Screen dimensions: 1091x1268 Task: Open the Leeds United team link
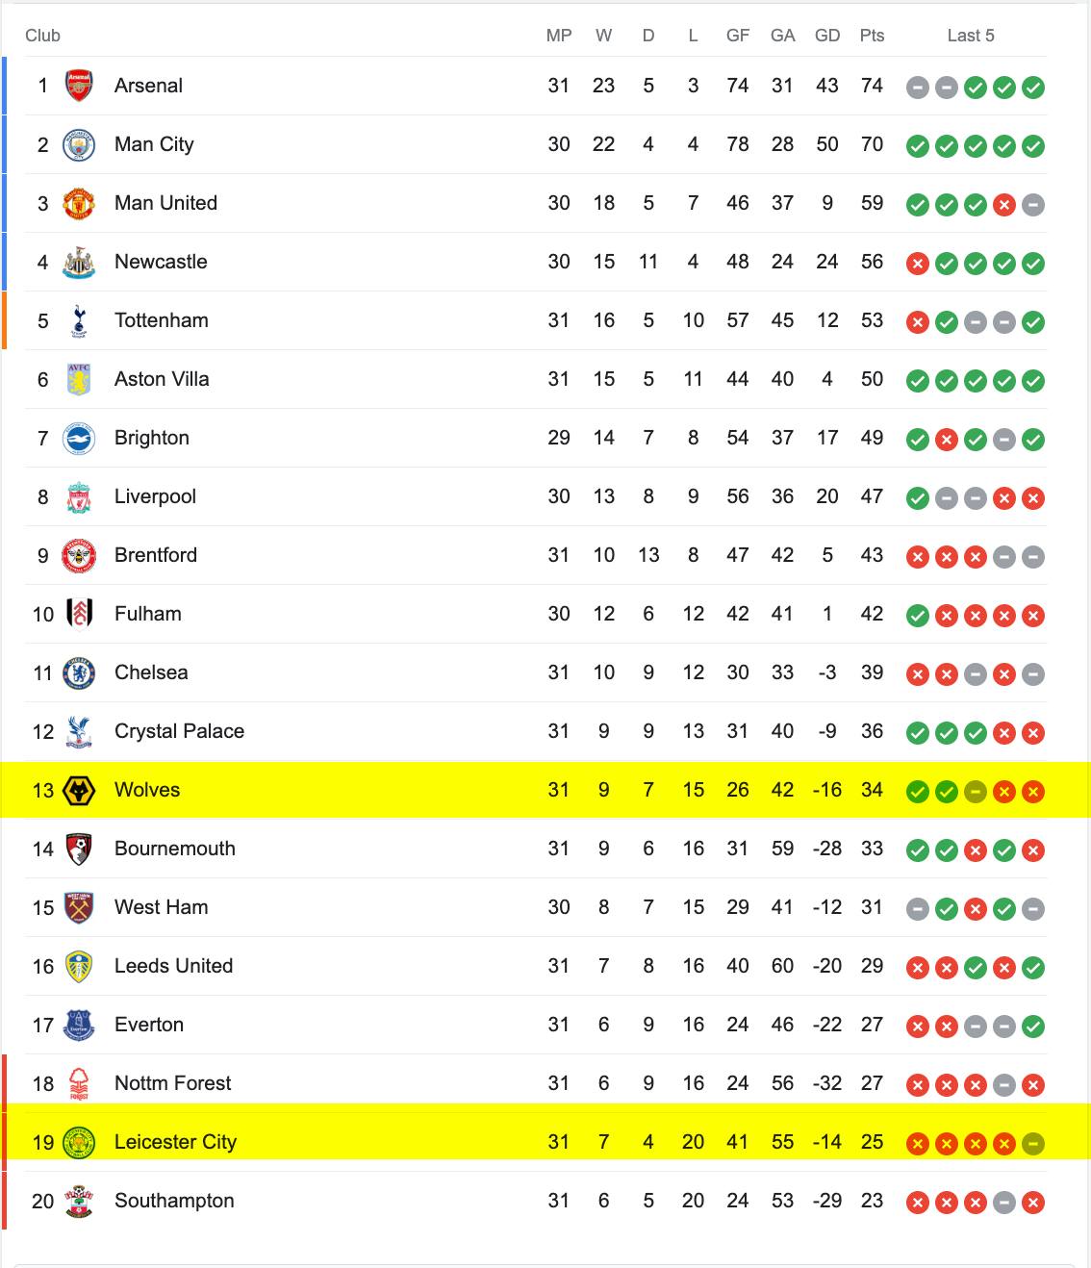point(173,966)
